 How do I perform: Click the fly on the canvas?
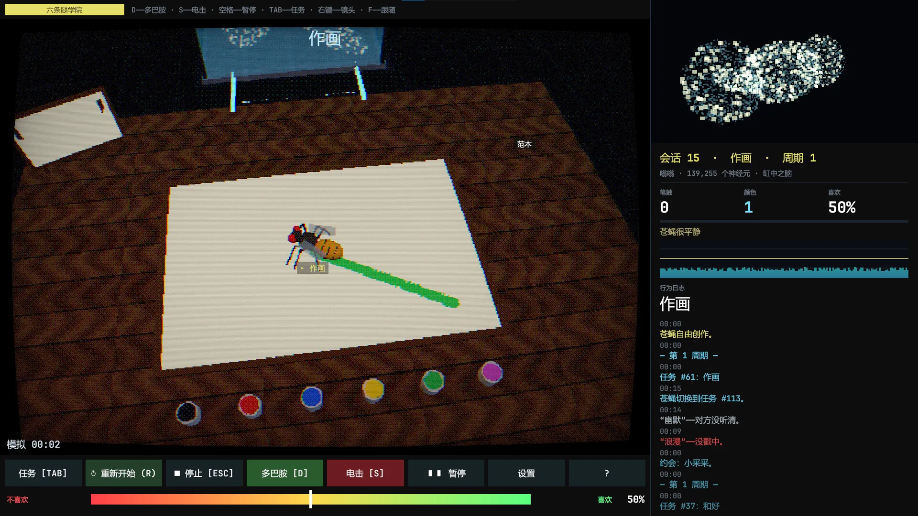pyautogui.click(x=314, y=245)
